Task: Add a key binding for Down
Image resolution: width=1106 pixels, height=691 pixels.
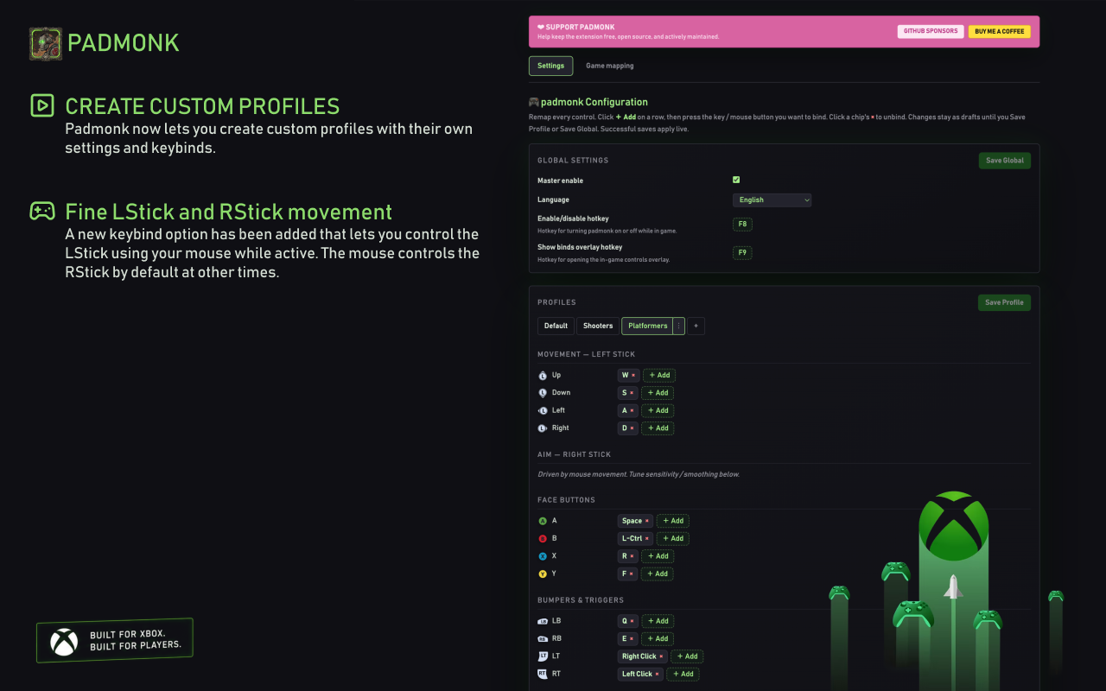Action: click(658, 393)
